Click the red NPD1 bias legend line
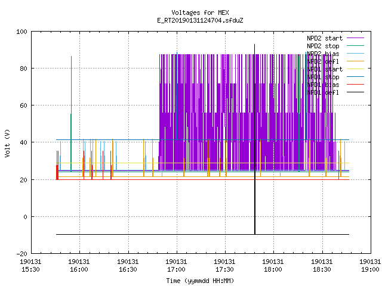The image size is (382, 286). coord(355,85)
